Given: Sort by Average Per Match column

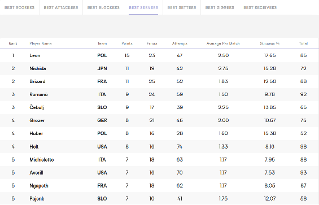Looking at the screenshot, I should click(223, 43).
